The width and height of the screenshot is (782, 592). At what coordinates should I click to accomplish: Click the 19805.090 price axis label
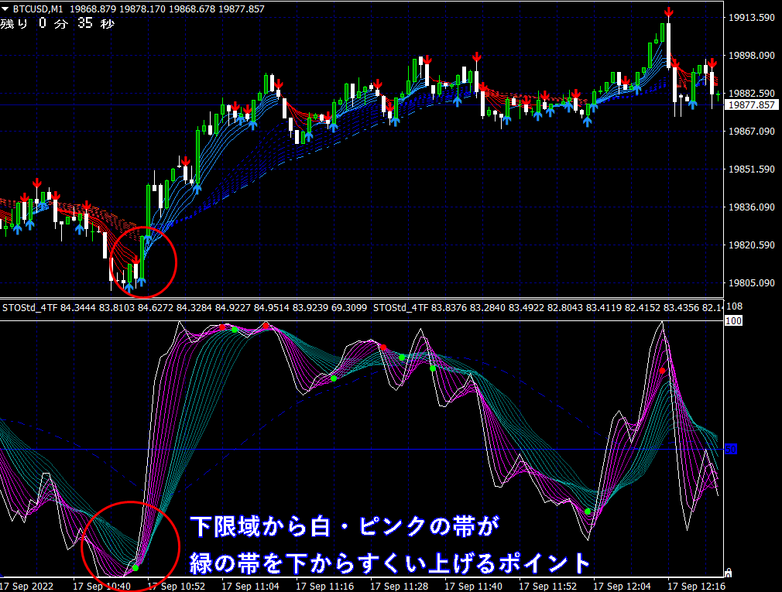[x=752, y=282]
